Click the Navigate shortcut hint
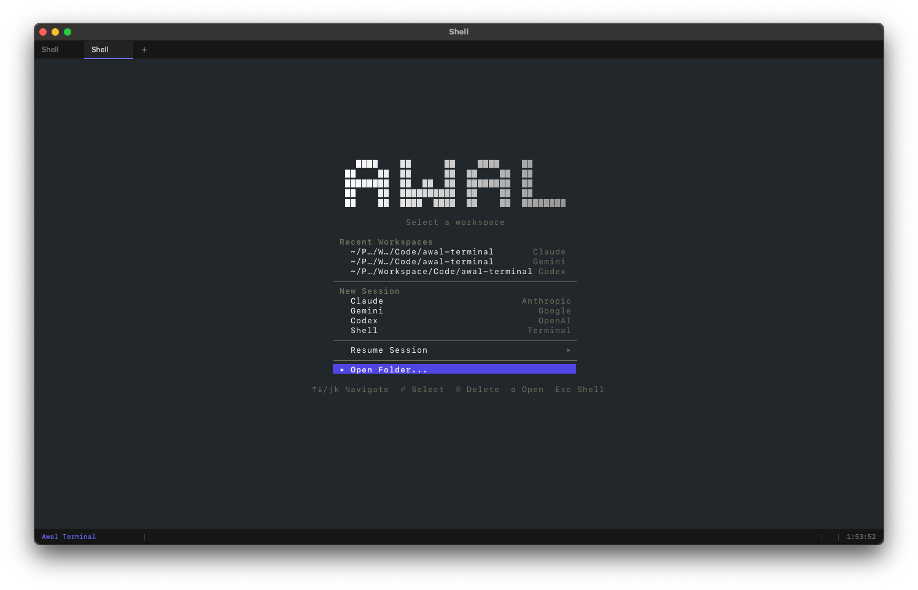 350,390
